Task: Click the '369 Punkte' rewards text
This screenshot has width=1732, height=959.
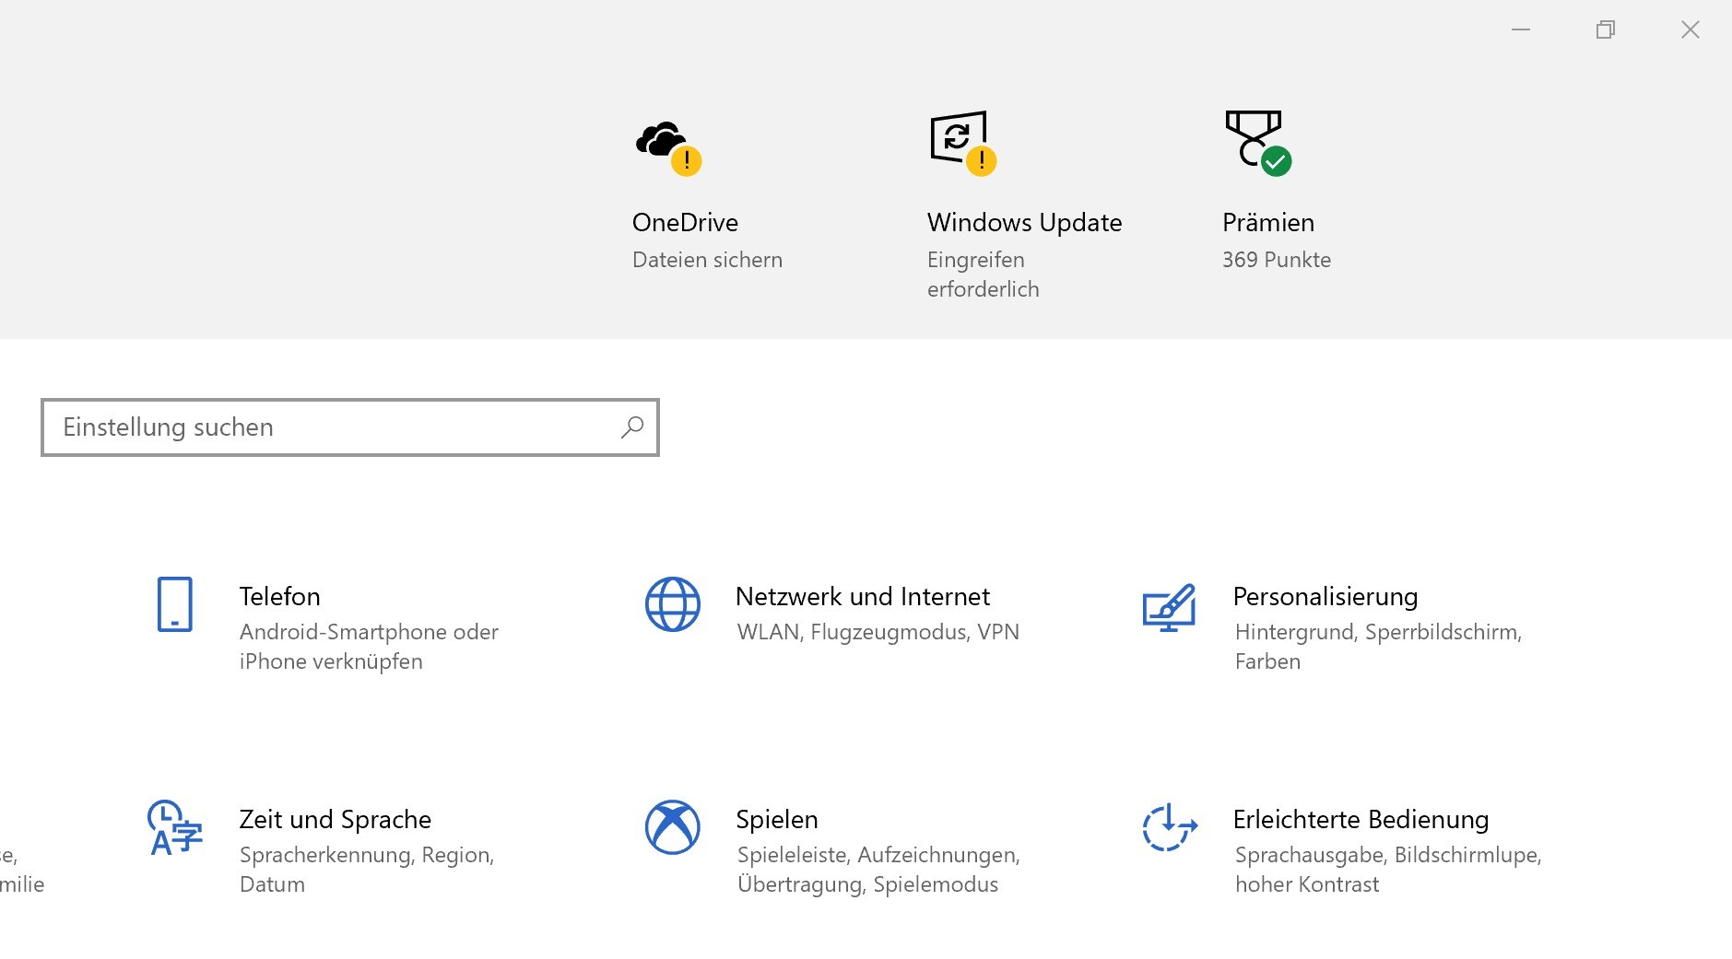Action: click(1277, 260)
